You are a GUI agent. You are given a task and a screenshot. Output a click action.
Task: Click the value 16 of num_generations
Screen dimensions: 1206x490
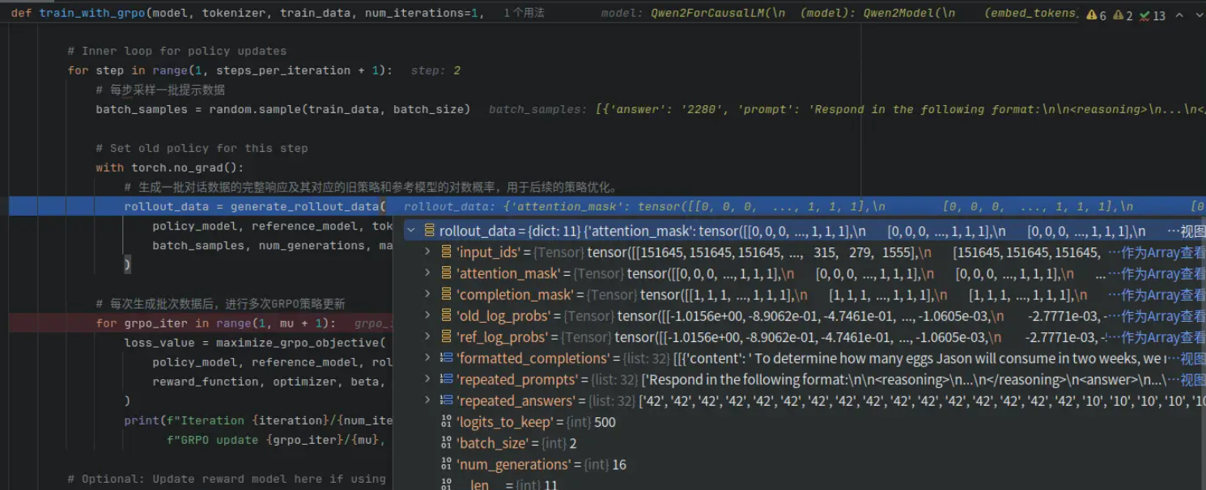[x=619, y=464]
